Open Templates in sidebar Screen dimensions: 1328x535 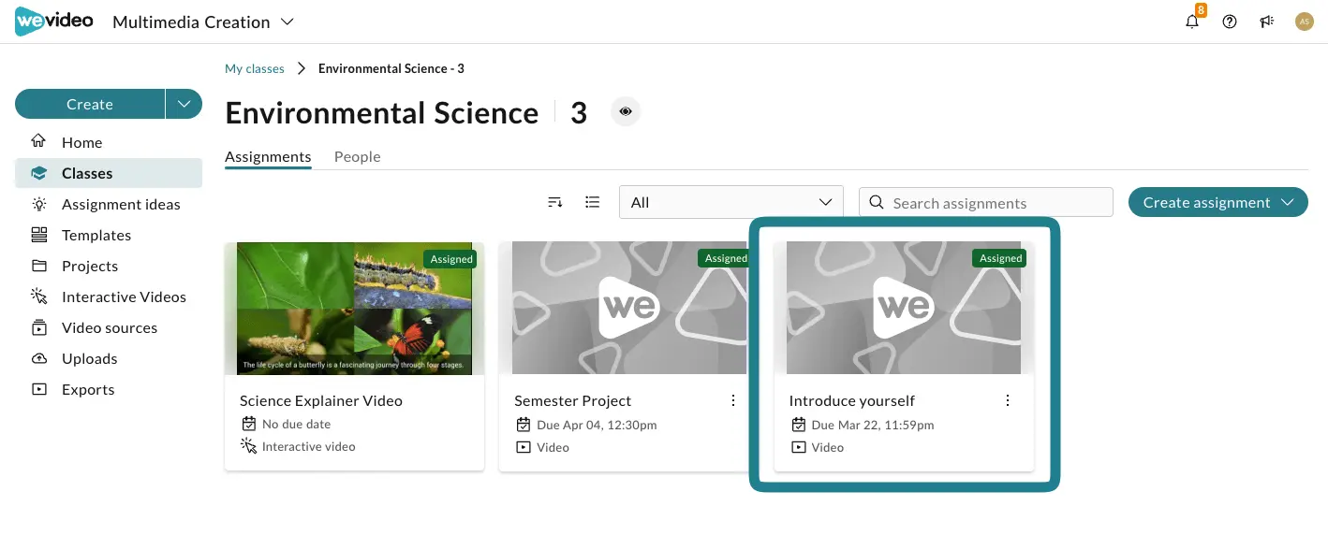pos(108,235)
